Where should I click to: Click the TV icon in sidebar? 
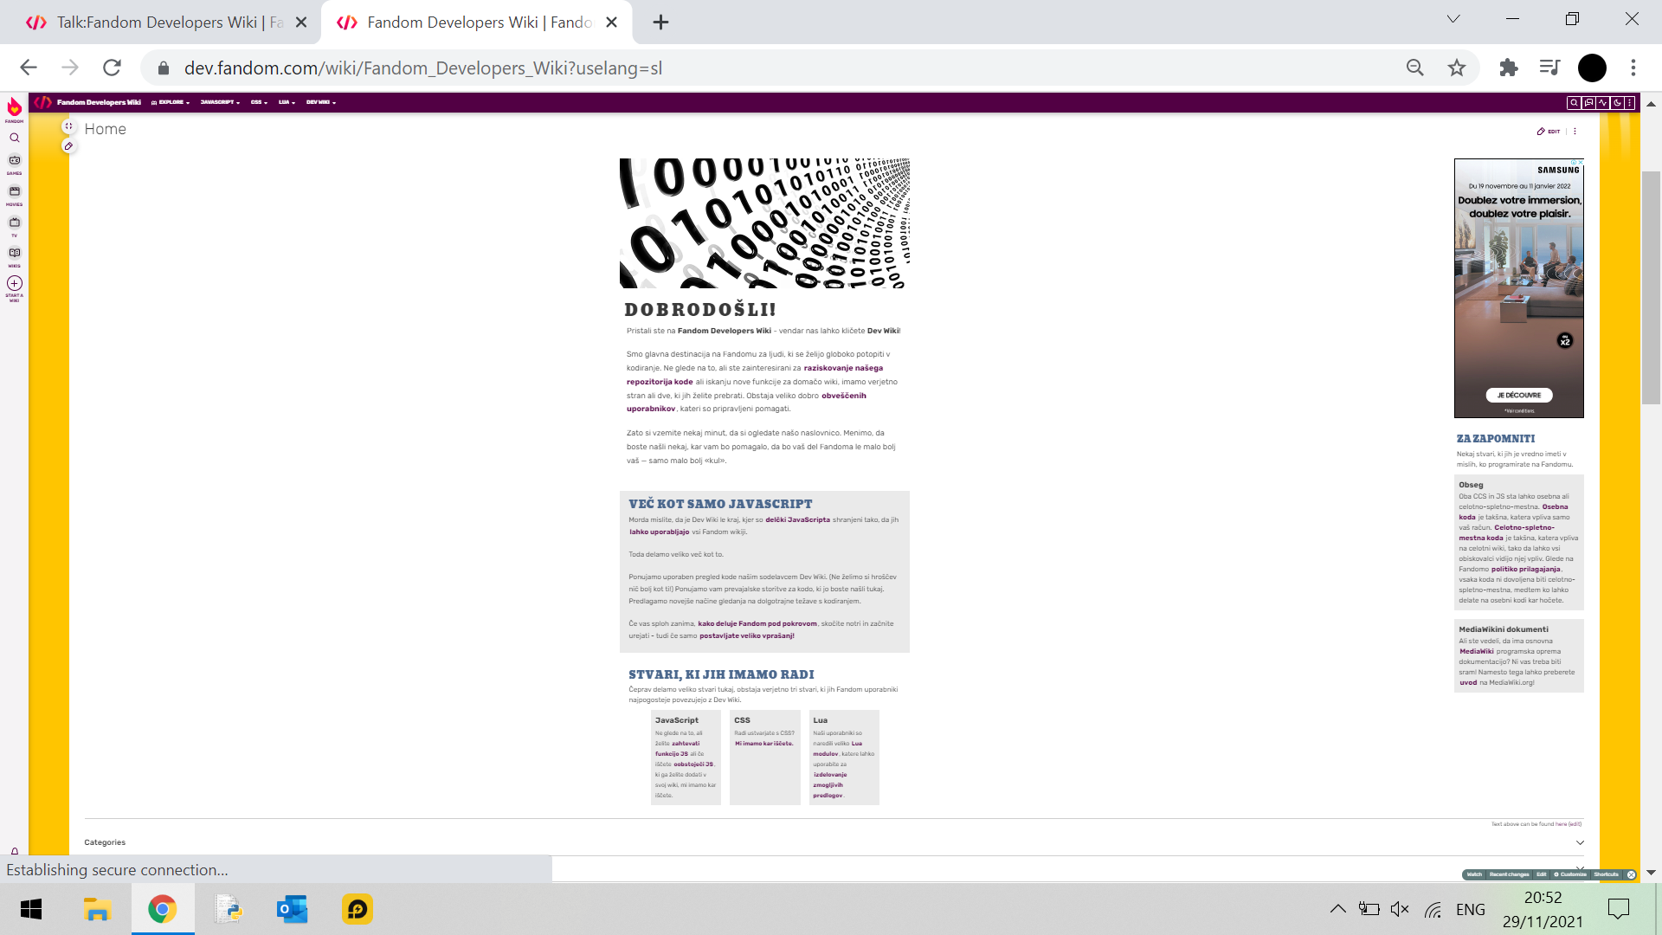pos(15,223)
